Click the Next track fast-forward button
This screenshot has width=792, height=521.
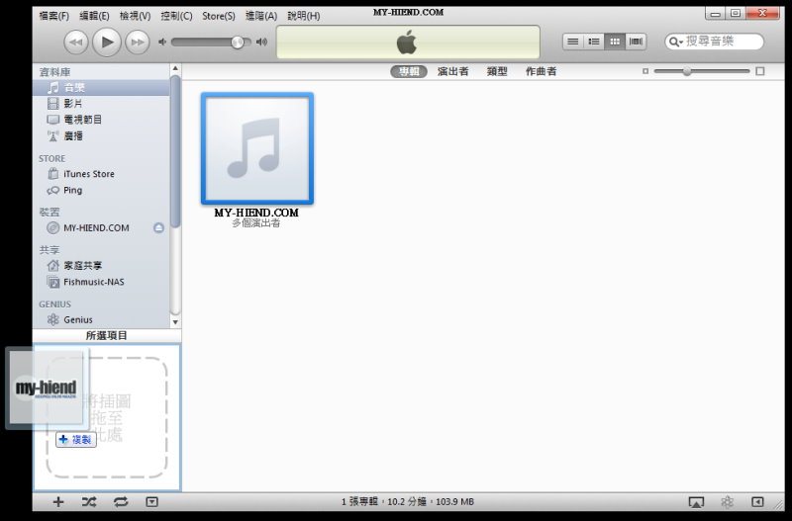[x=137, y=42]
